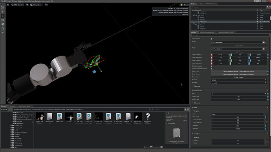Click the Stiffness value field
Image resolution: width=271 pixels, height=152 pixels.
point(238,129)
